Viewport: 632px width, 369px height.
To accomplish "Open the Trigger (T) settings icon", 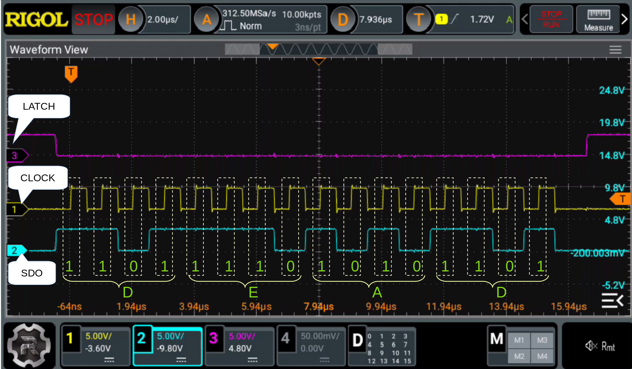I will 419,20.
